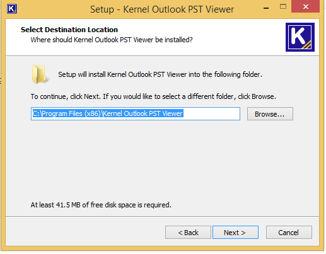Image resolution: width=326 pixels, height=254 pixels.
Task: Click the 'Where should Kernel Outlook PST Viewer be installed?' text
Action: 112,40
